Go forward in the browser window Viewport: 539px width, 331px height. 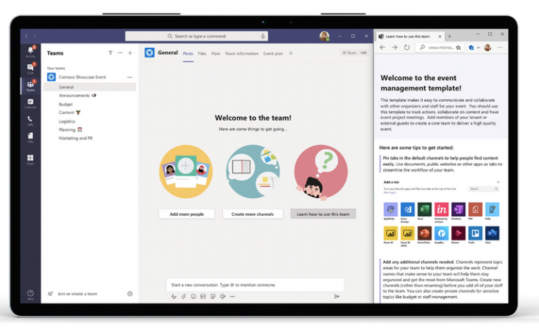pyautogui.click(x=394, y=48)
